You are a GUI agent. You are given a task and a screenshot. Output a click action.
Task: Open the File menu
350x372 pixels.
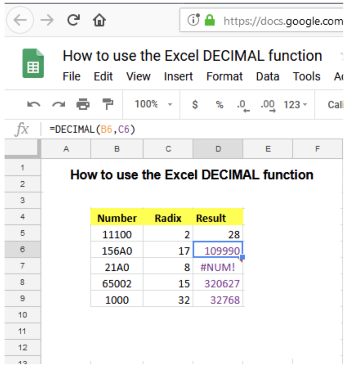click(71, 77)
